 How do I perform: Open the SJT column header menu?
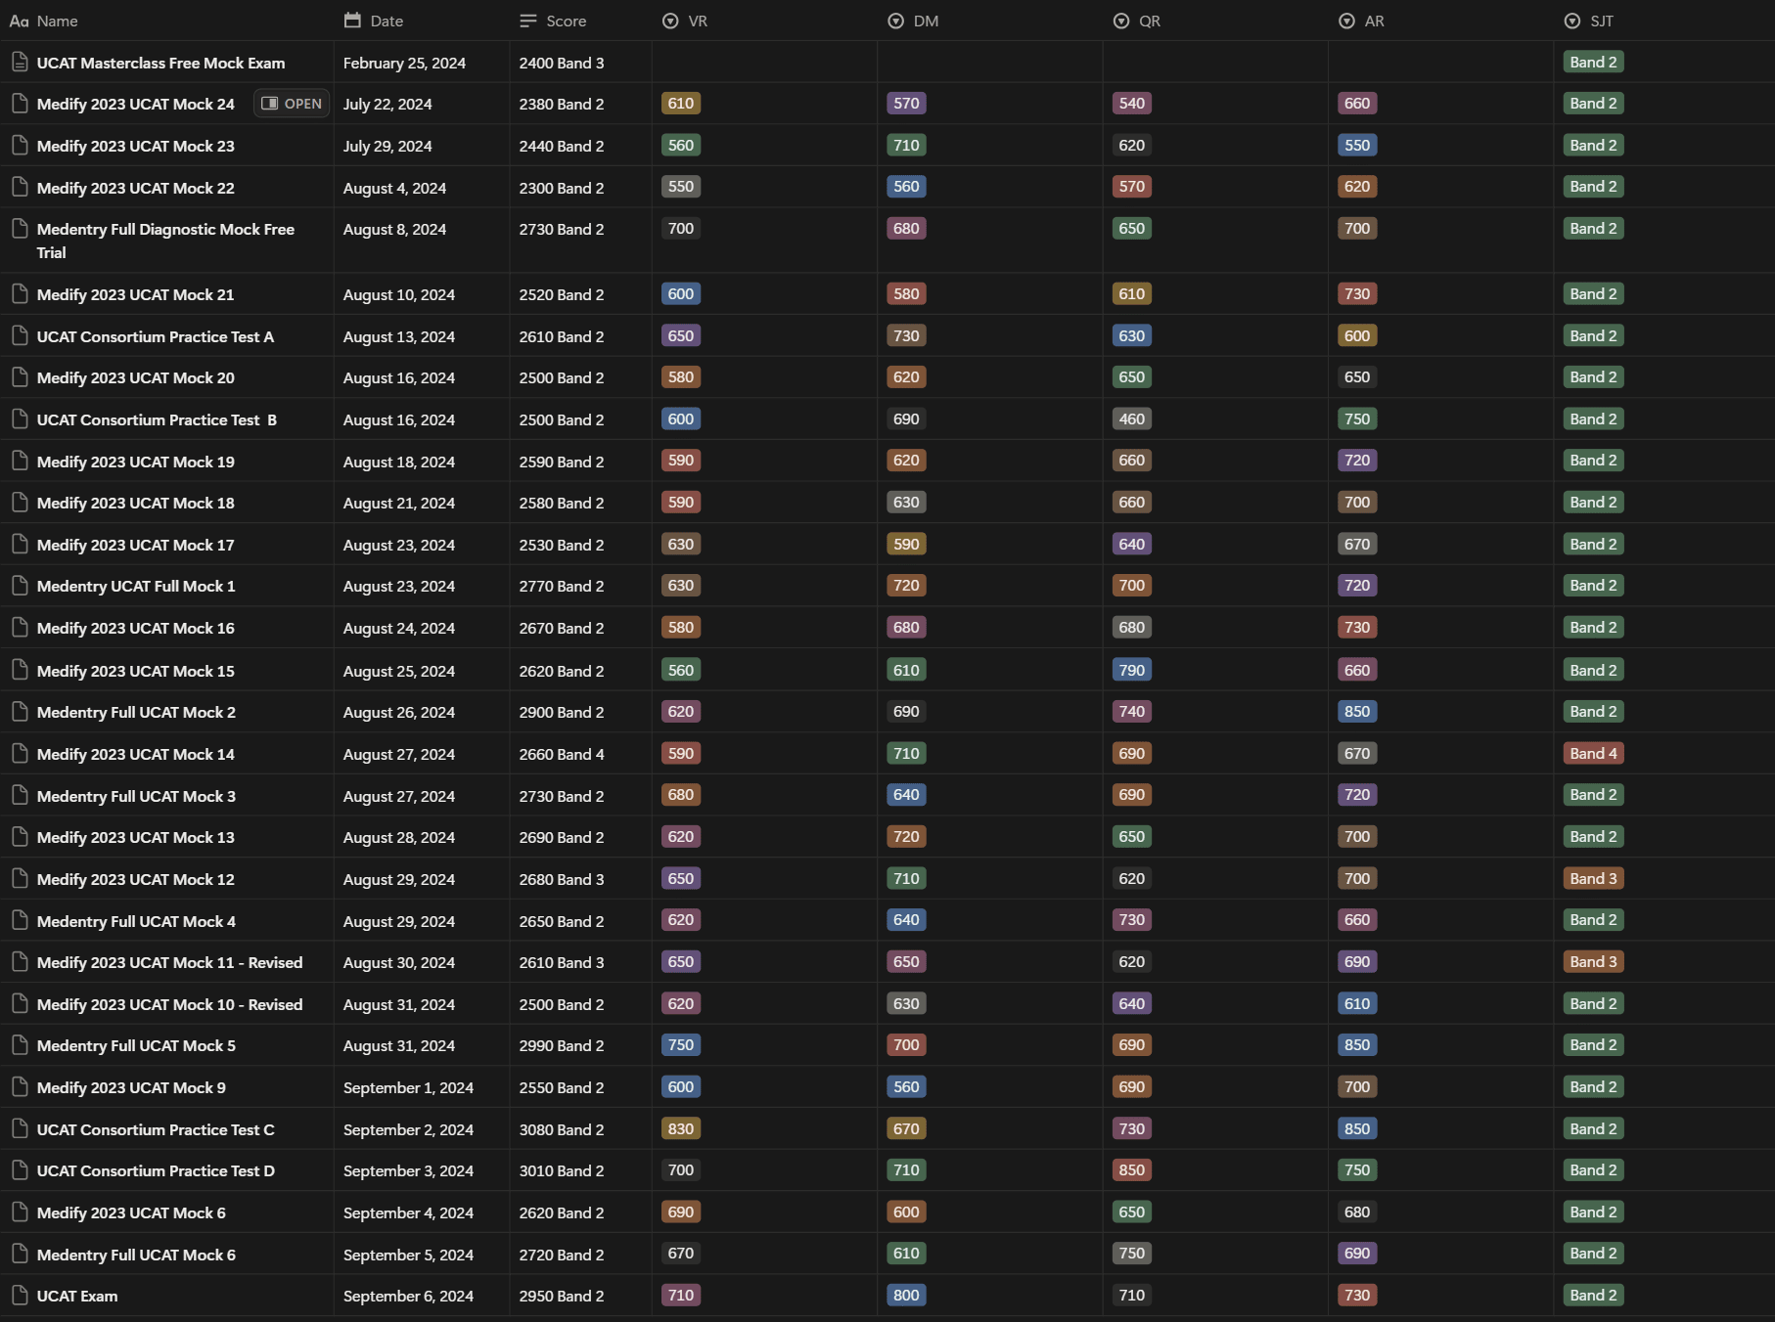(1664, 21)
